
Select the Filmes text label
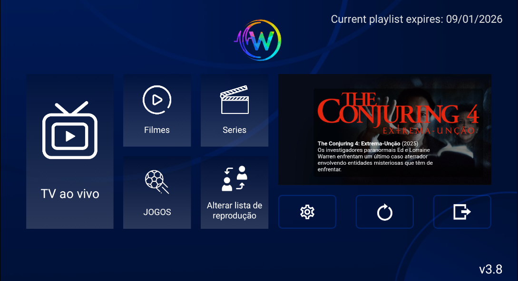point(157,130)
